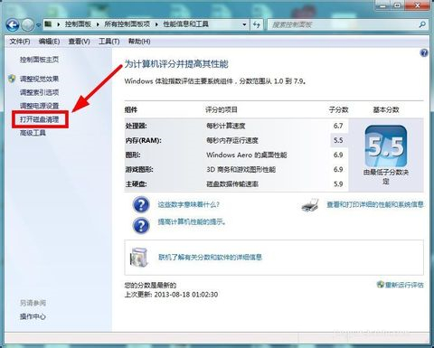Screen dimensions: 434x348
Task: Open 打开磁盘清理 link
Action: pos(39,119)
